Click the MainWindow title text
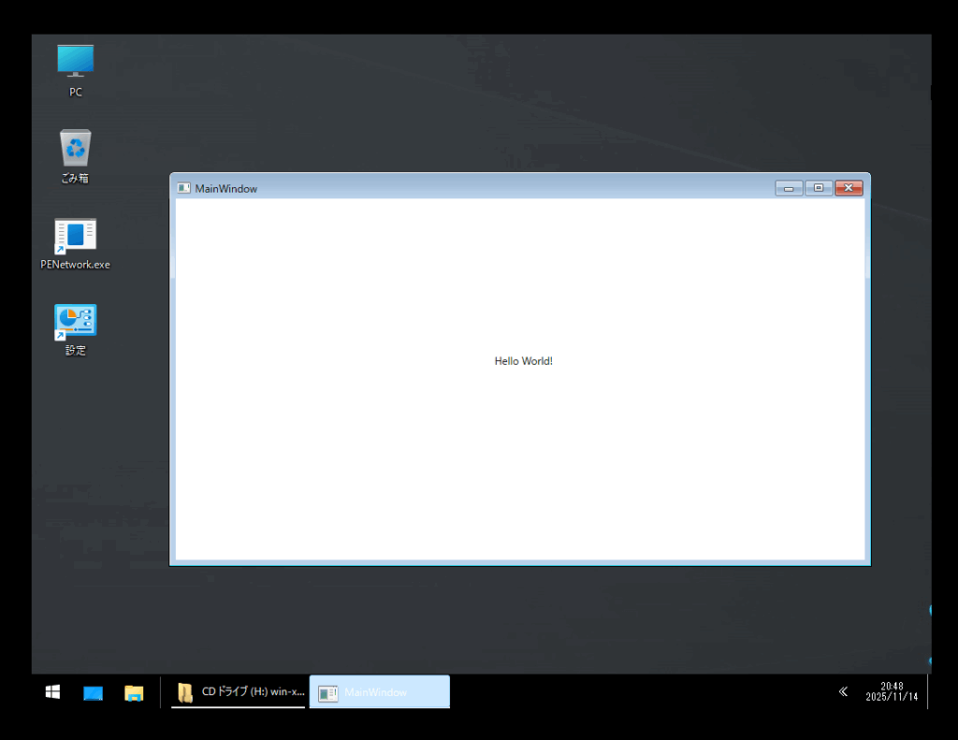Image resolution: width=958 pixels, height=740 pixels. coord(225,189)
